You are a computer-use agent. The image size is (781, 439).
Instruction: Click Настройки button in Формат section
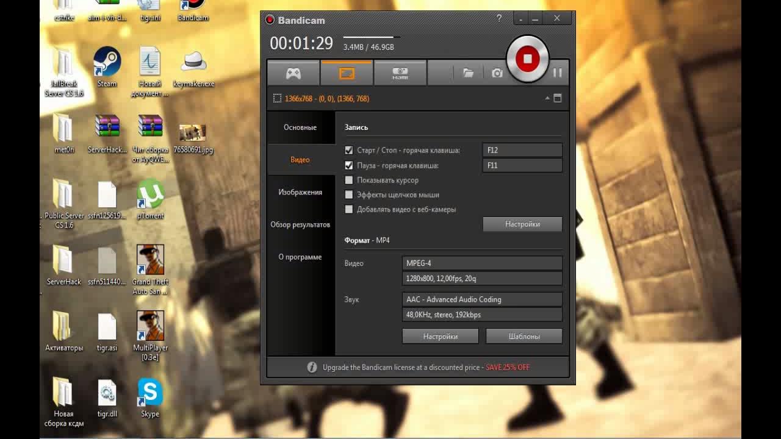[x=441, y=336]
